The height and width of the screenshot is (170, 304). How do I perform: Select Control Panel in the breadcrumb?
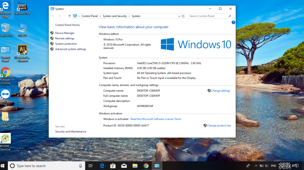(x=90, y=16)
